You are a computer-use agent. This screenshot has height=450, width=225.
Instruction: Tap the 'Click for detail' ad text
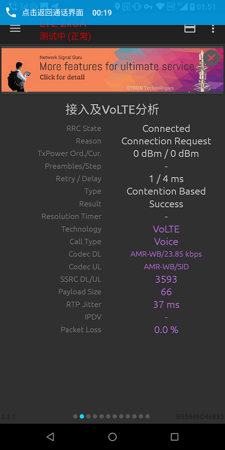(62, 77)
